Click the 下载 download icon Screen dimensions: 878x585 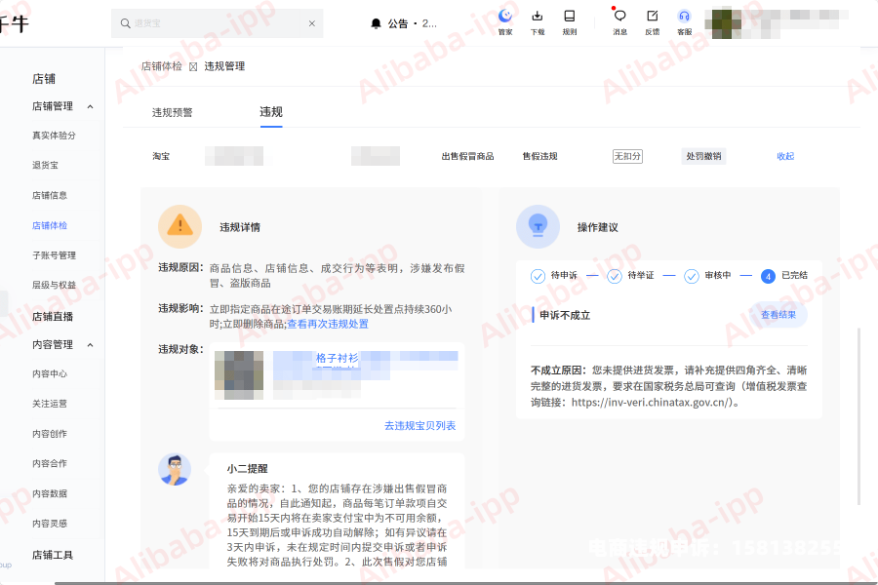(x=537, y=16)
